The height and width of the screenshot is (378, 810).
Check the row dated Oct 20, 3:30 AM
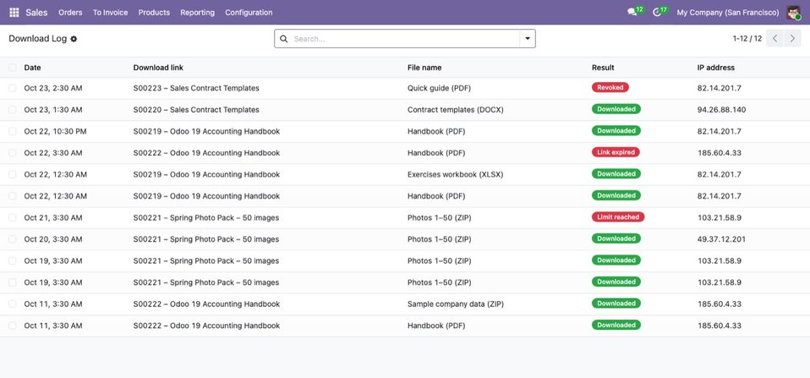click(x=13, y=239)
